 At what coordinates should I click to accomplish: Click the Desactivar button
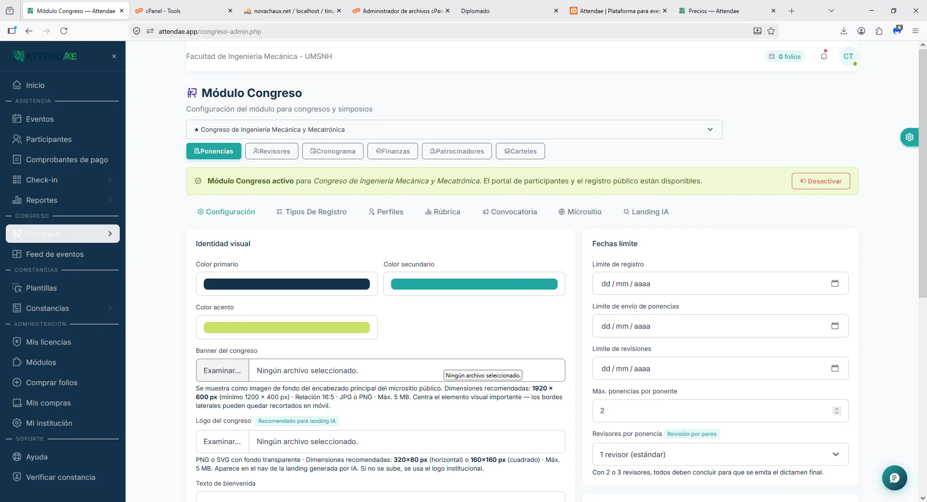click(821, 181)
